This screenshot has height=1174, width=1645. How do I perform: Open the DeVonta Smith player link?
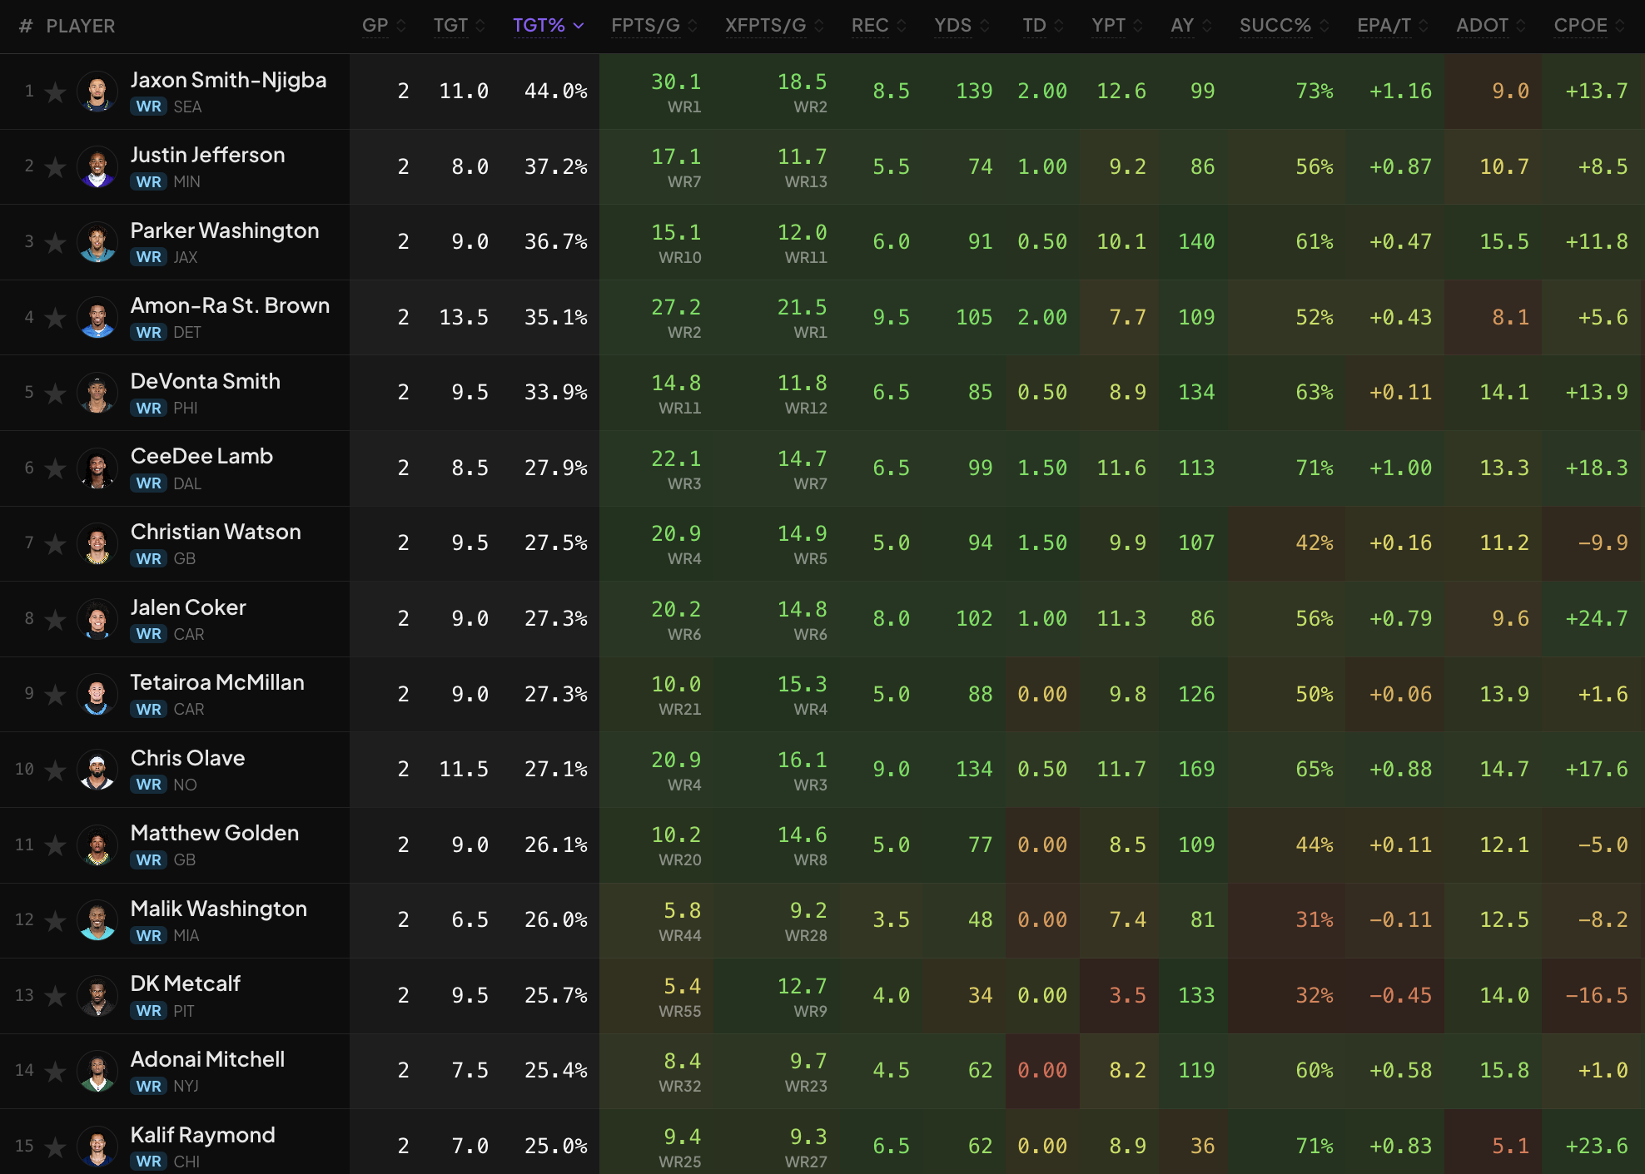pos(206,381)
